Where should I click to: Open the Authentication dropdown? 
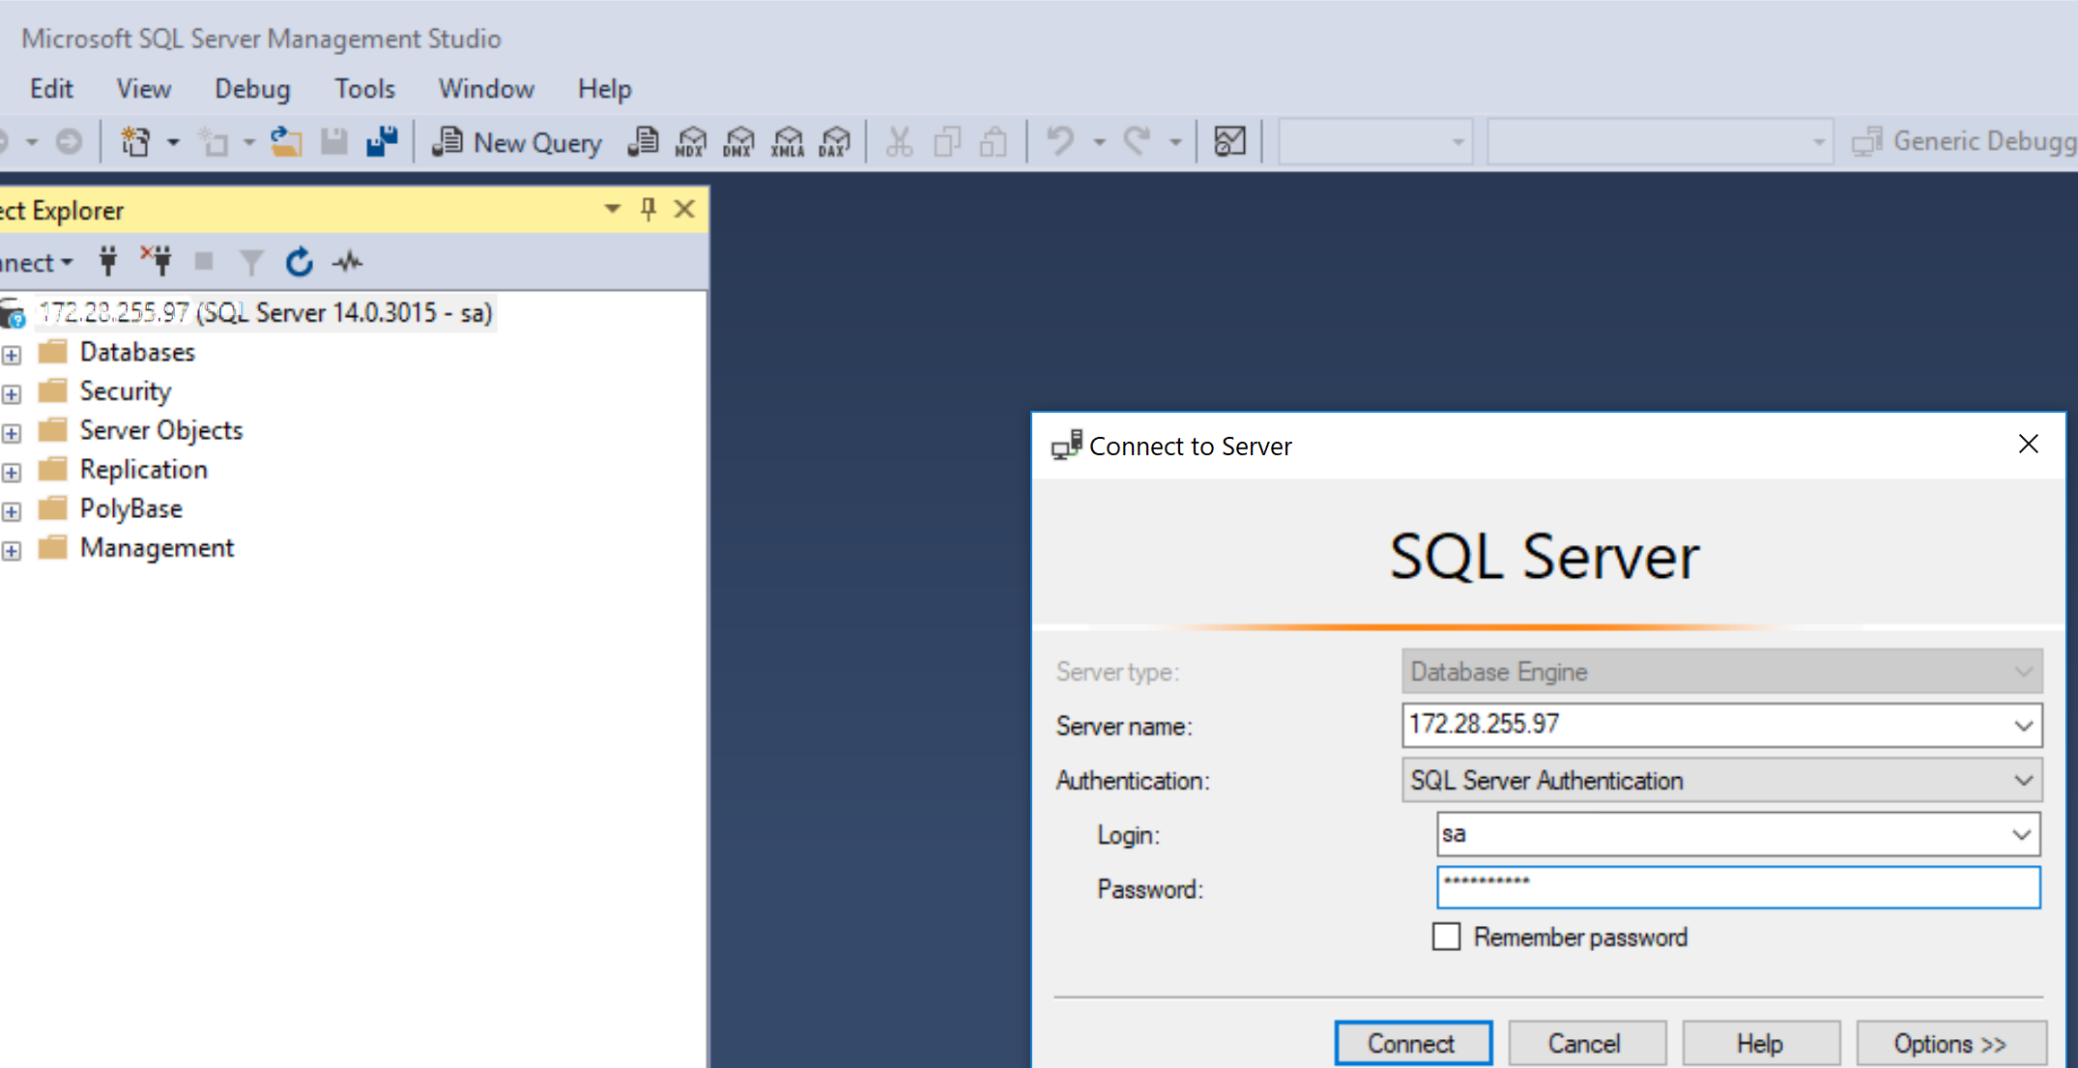tap(2023, 780)
